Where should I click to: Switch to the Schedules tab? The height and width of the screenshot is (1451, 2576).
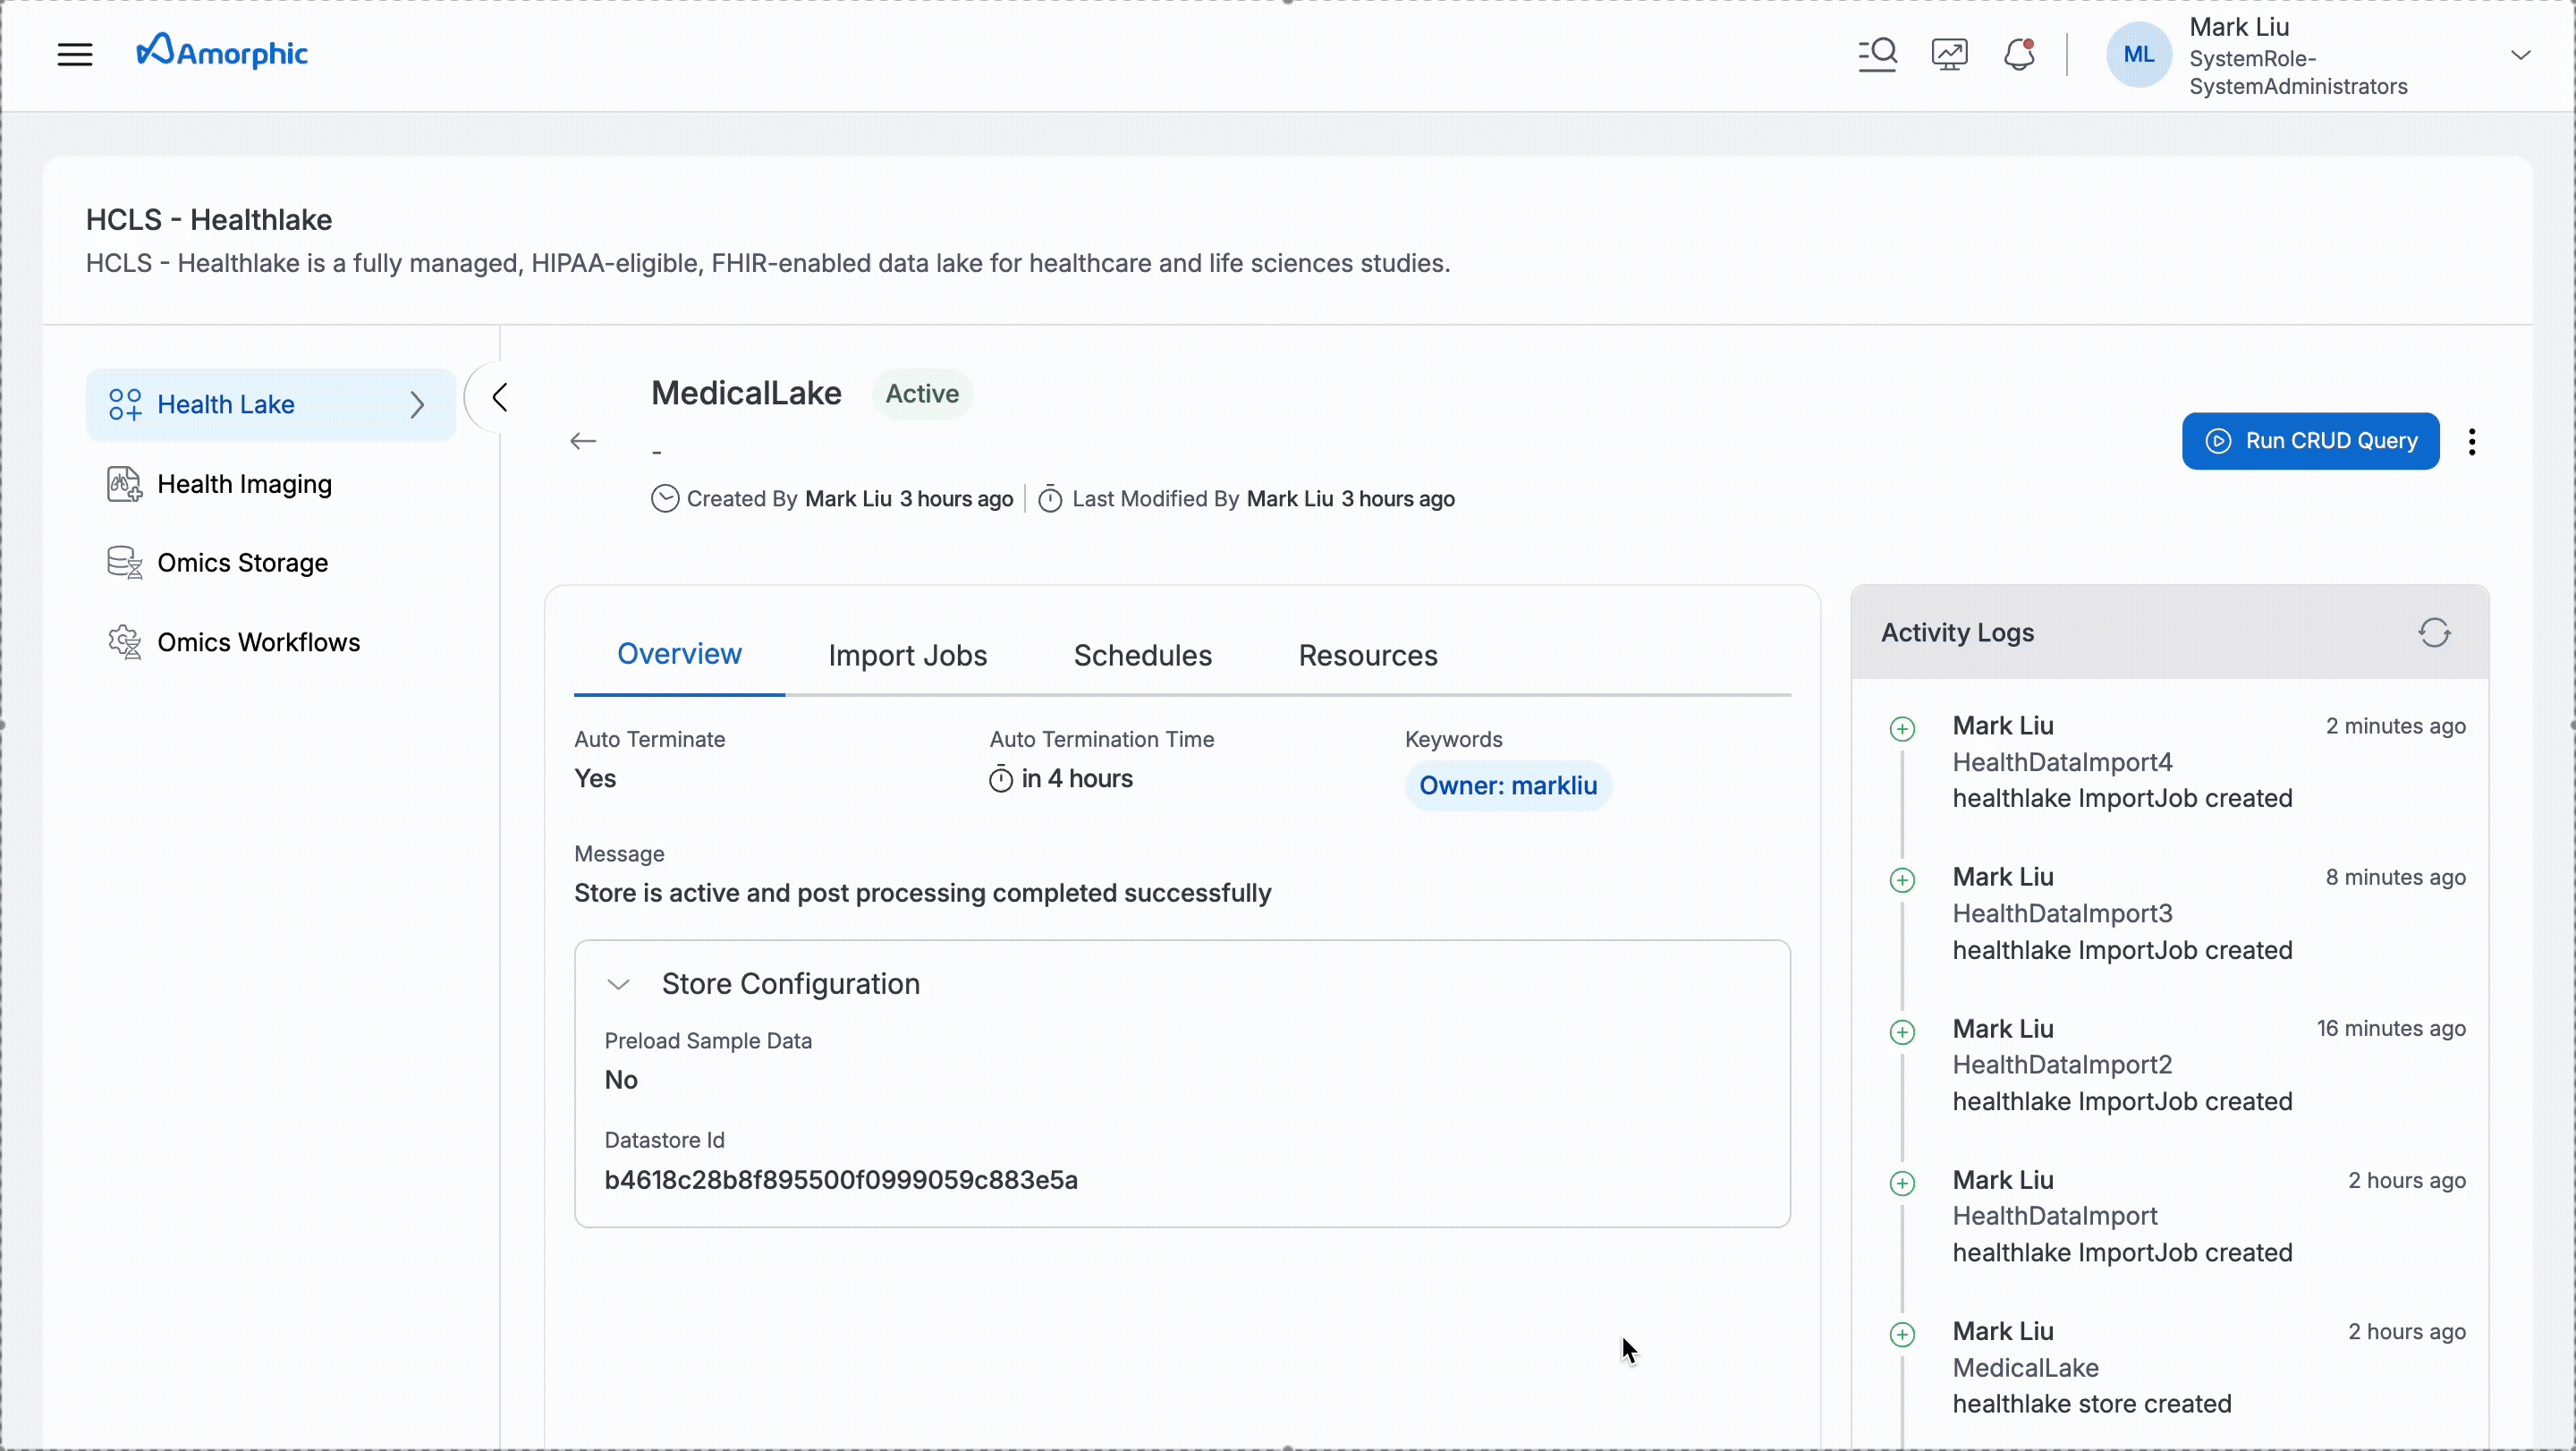1142,656
